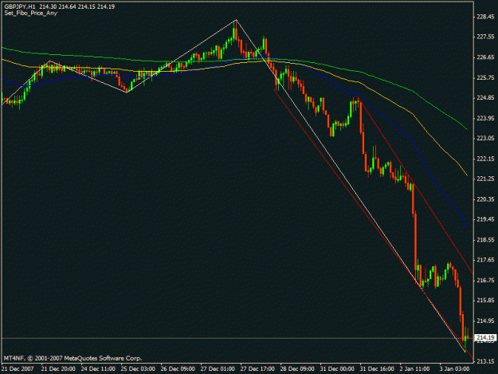Select the blue moving average line
The width and height of the screenshot is (498, 374).
[x=413, y=140]
